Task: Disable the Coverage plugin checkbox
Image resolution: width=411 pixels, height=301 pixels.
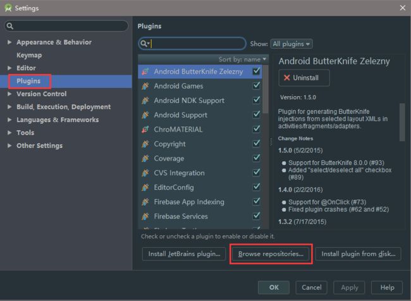Action: click(256, 158)
